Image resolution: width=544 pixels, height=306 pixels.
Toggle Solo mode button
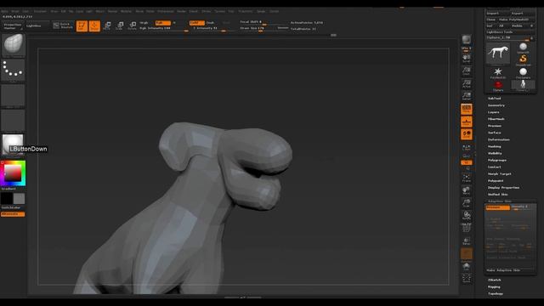click(467, 266)
